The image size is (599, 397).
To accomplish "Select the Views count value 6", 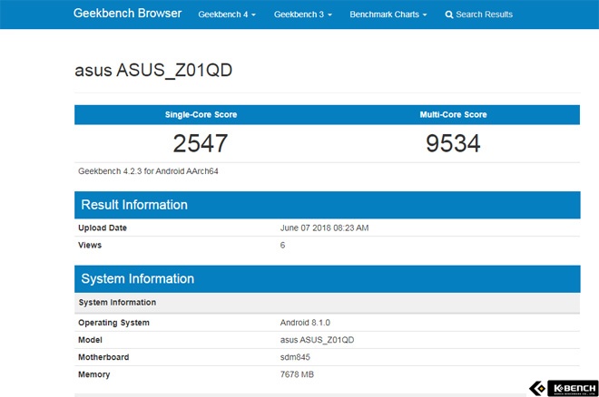I will (282, 245).
